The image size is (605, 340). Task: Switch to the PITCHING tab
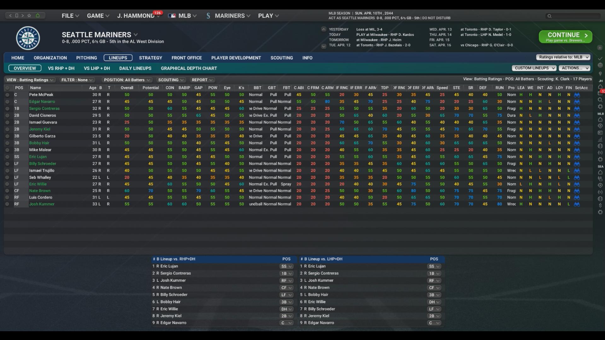[86, 58]
